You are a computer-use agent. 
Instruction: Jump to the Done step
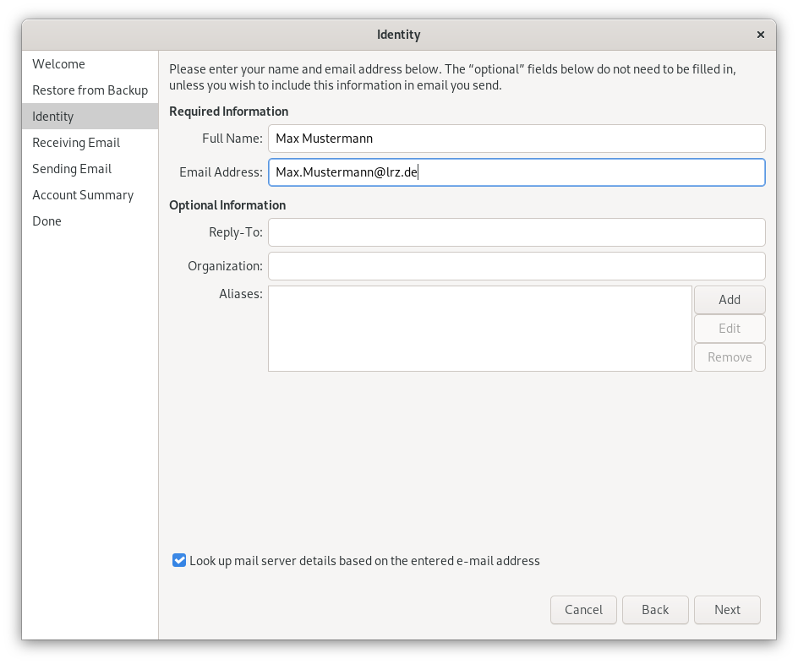(x=46, y=221)
